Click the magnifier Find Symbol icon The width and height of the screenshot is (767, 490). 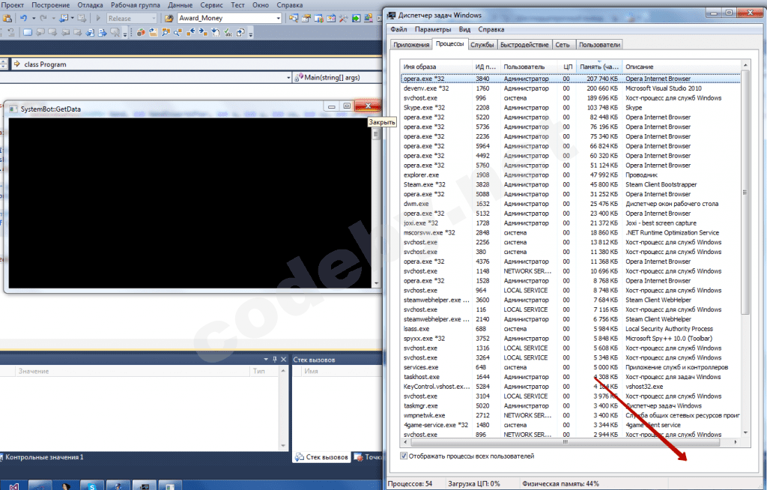pyautogui.click(x=178, y=33)
